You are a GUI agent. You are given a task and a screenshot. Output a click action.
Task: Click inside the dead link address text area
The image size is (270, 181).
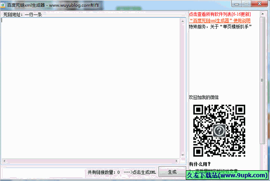90,88
